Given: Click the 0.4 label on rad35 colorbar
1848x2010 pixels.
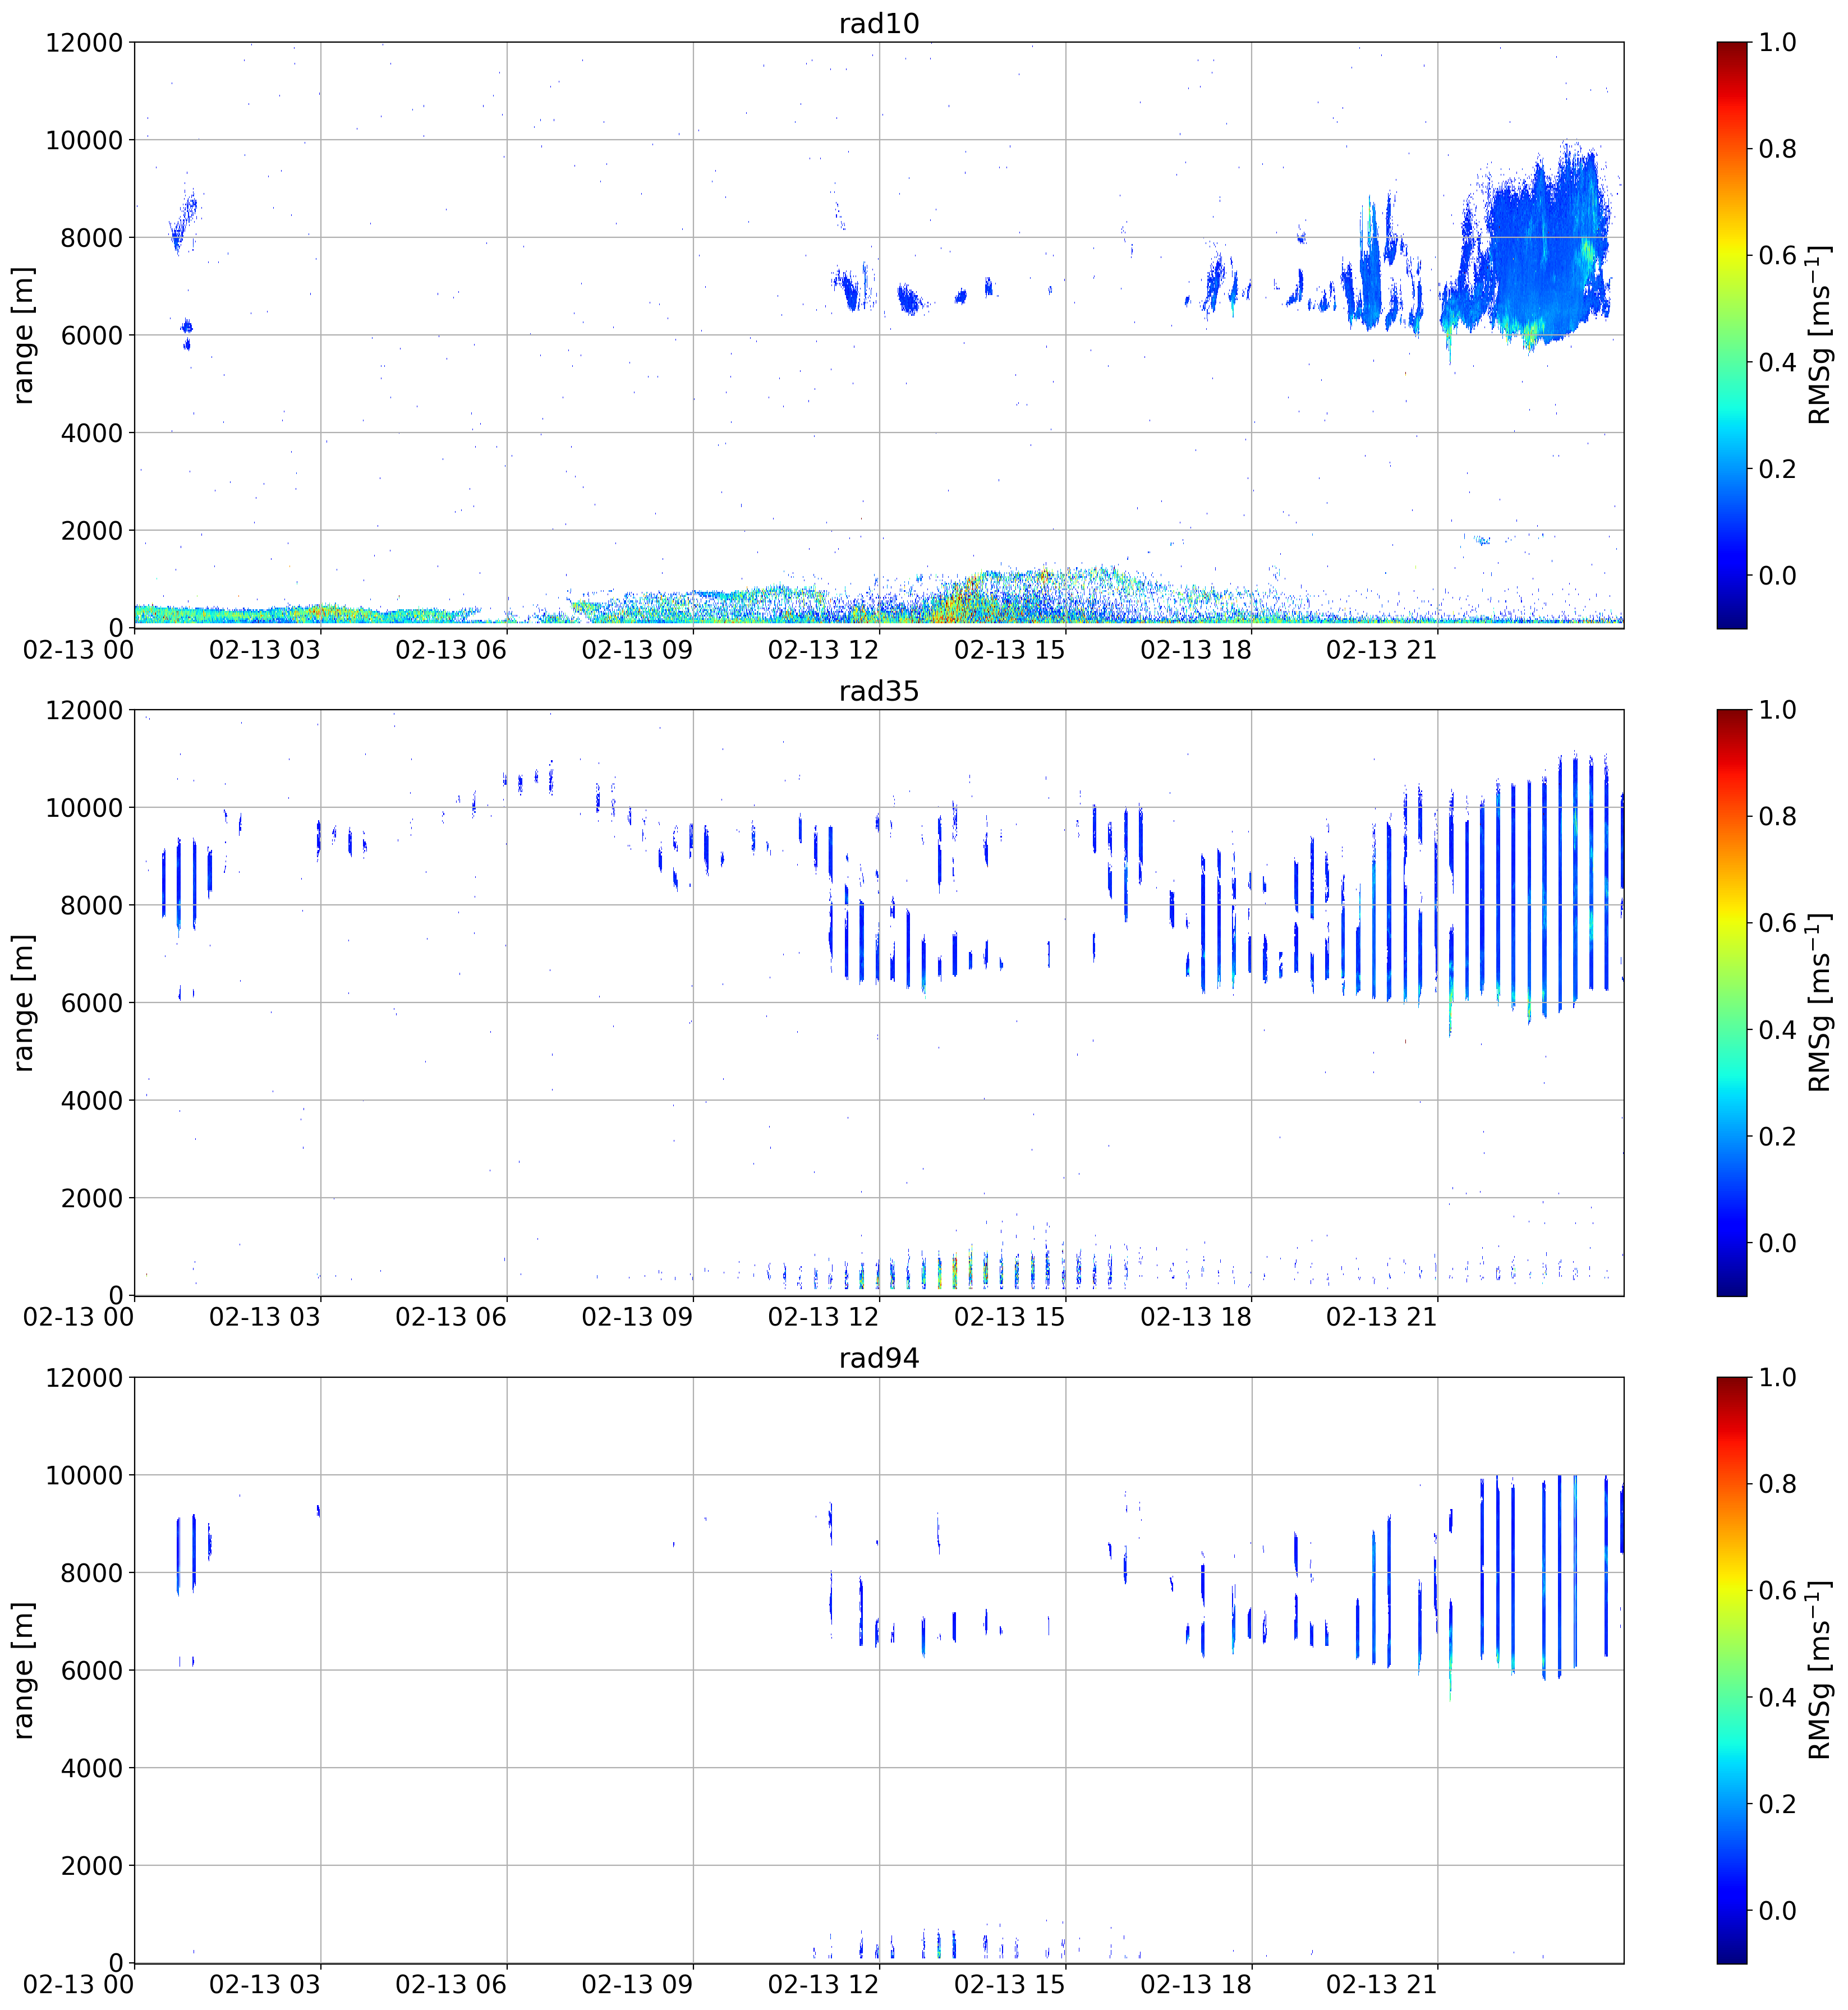Looking at the screenshot, I should coord(1778,1030).
